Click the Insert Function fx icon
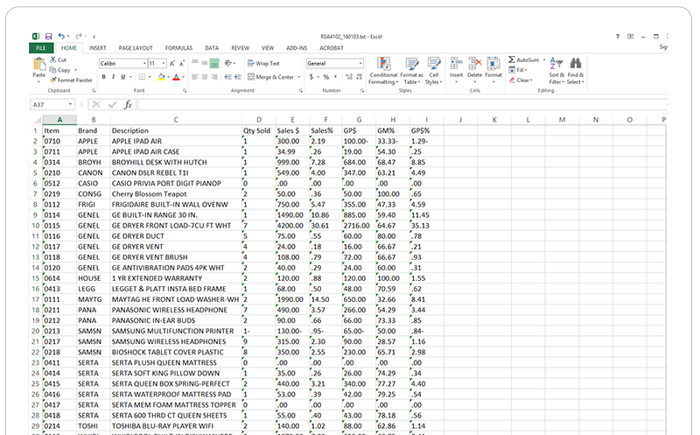700x435 pixels. pyautogui.click(x=128, y=104)
